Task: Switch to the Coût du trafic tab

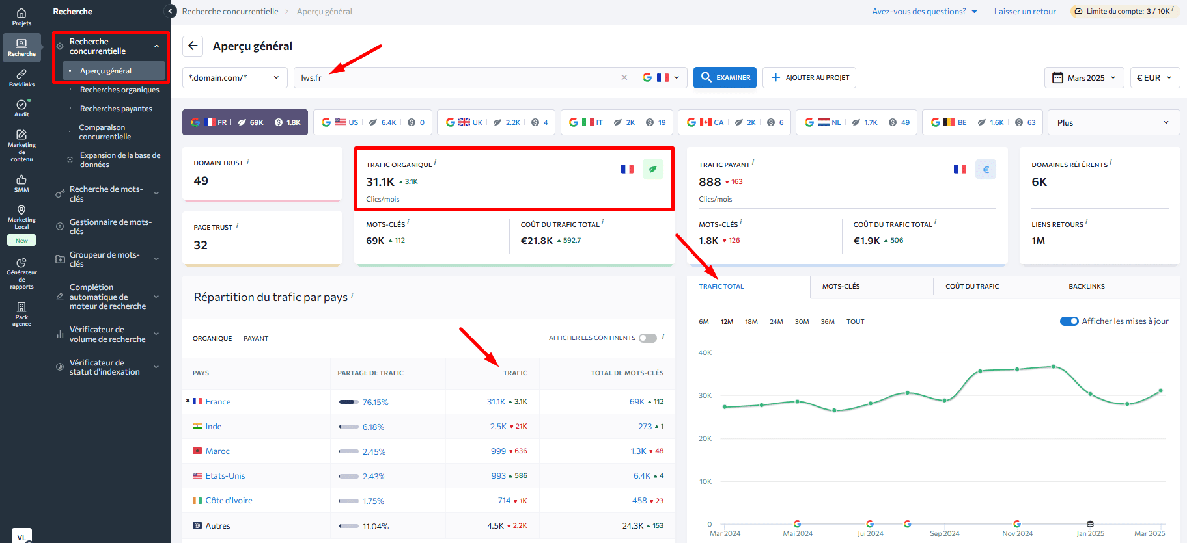Action: point(972,286)
